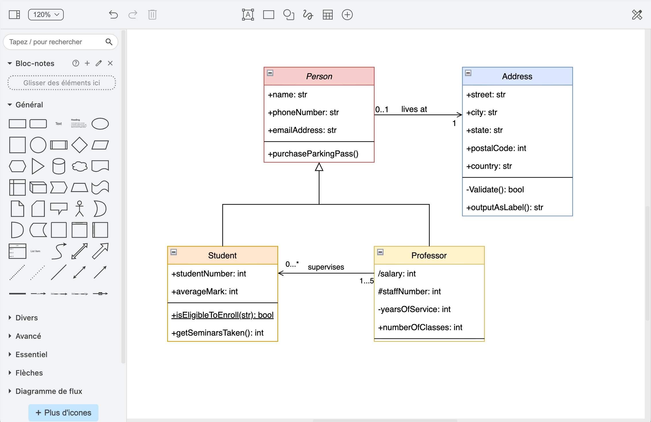Open the 120% zoom dropdown

(x=46, y=15)
